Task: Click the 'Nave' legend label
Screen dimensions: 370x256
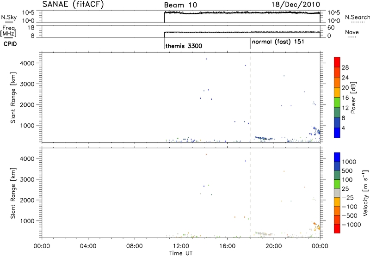Action: (352, 32)
